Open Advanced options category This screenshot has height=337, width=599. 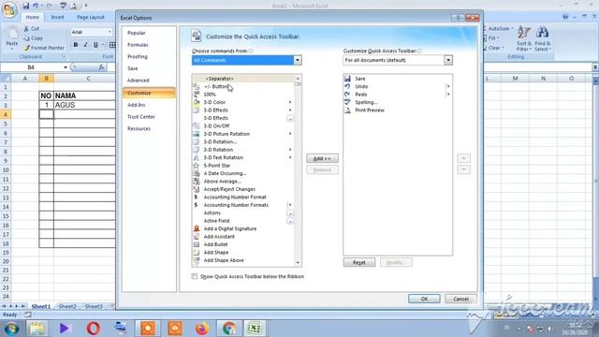[149, 81]
